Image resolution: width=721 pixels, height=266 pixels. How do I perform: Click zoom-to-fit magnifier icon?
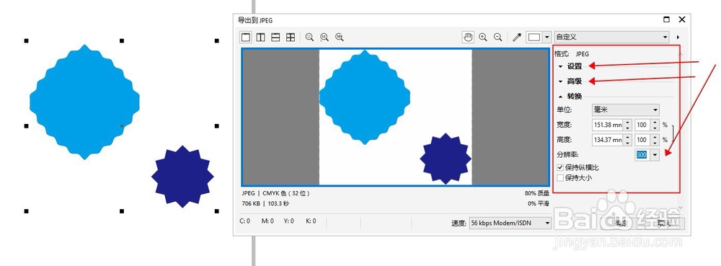click(309, 37)
